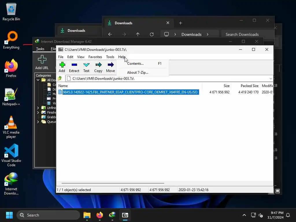Select the 9845.0.140922 ISO file name
Screen dimensions: 296x222
(x=130, y=92)
